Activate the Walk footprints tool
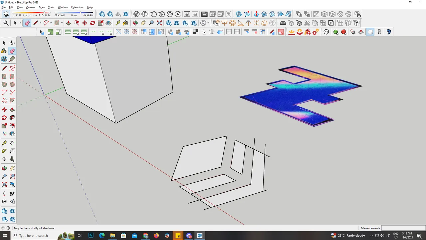 [12, 194]
